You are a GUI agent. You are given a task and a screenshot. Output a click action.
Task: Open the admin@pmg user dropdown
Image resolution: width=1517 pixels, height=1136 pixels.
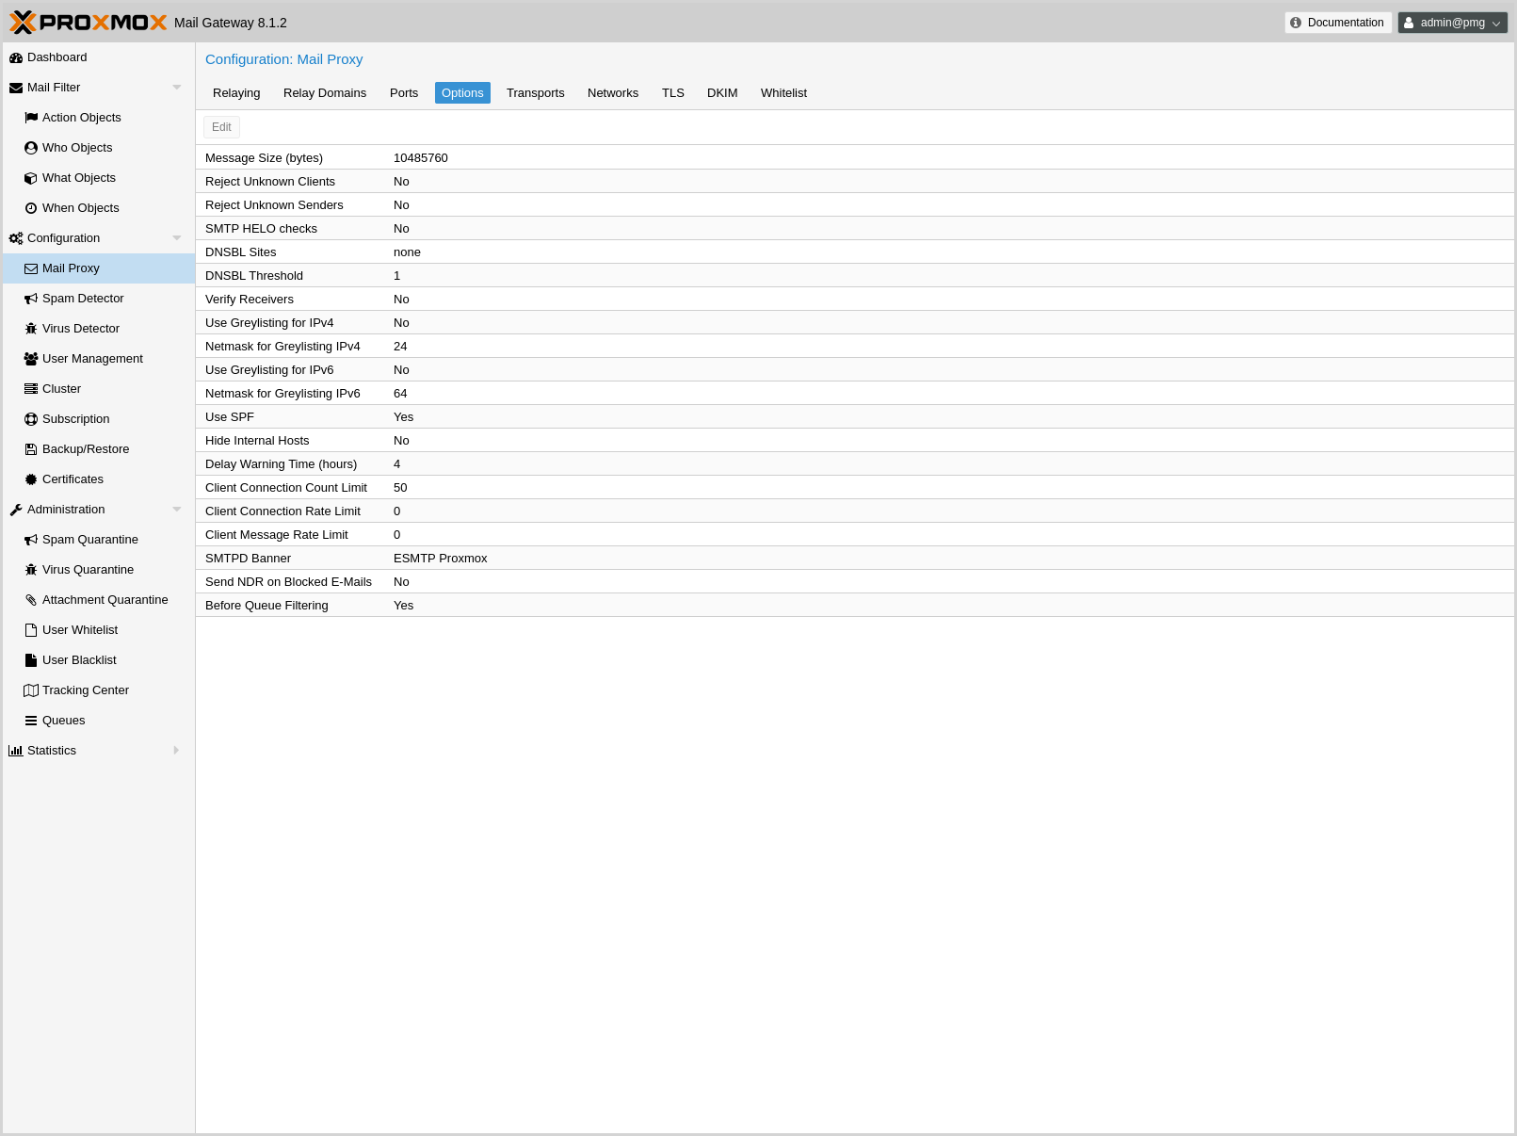coord(1452,23)
